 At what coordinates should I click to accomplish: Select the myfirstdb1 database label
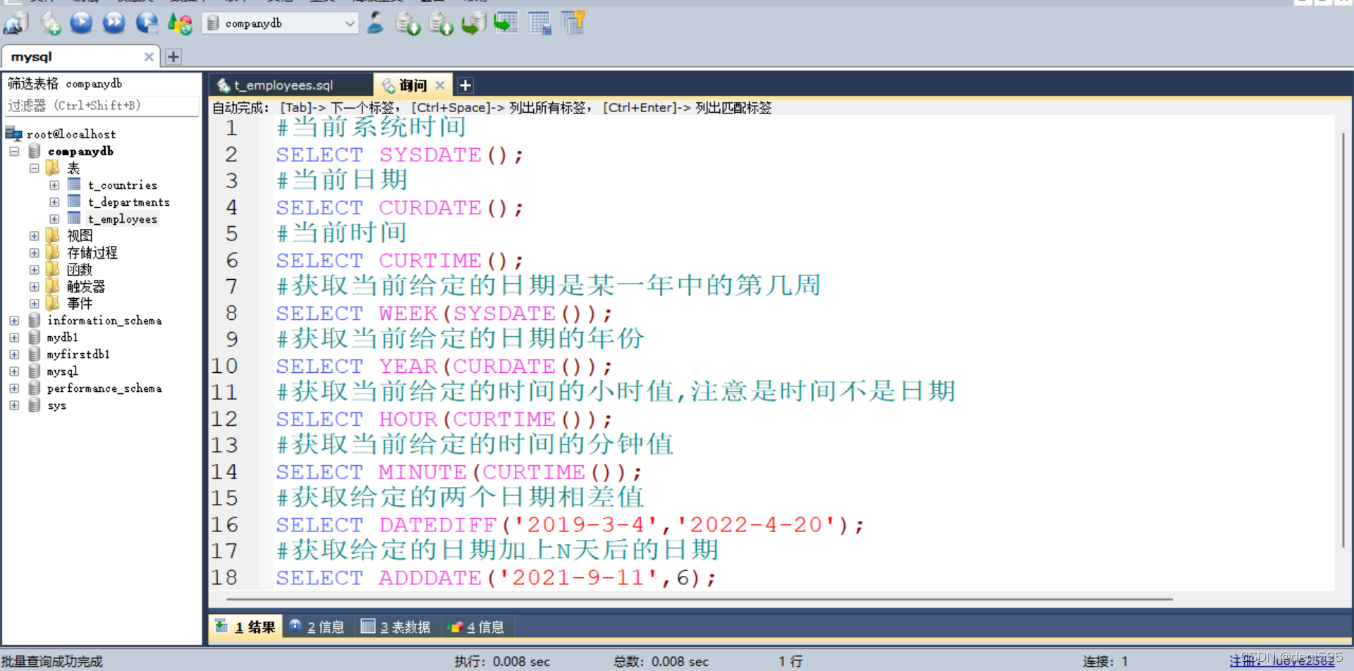(78, 355)
